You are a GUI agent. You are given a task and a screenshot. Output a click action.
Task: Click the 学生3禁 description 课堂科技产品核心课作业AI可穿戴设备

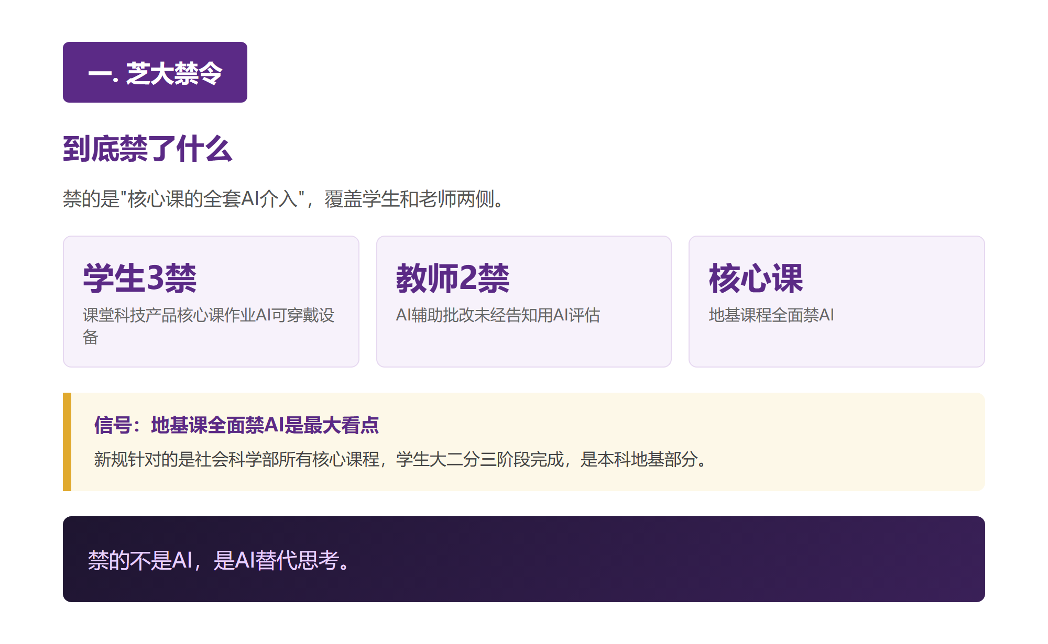[x=209, y=326]
